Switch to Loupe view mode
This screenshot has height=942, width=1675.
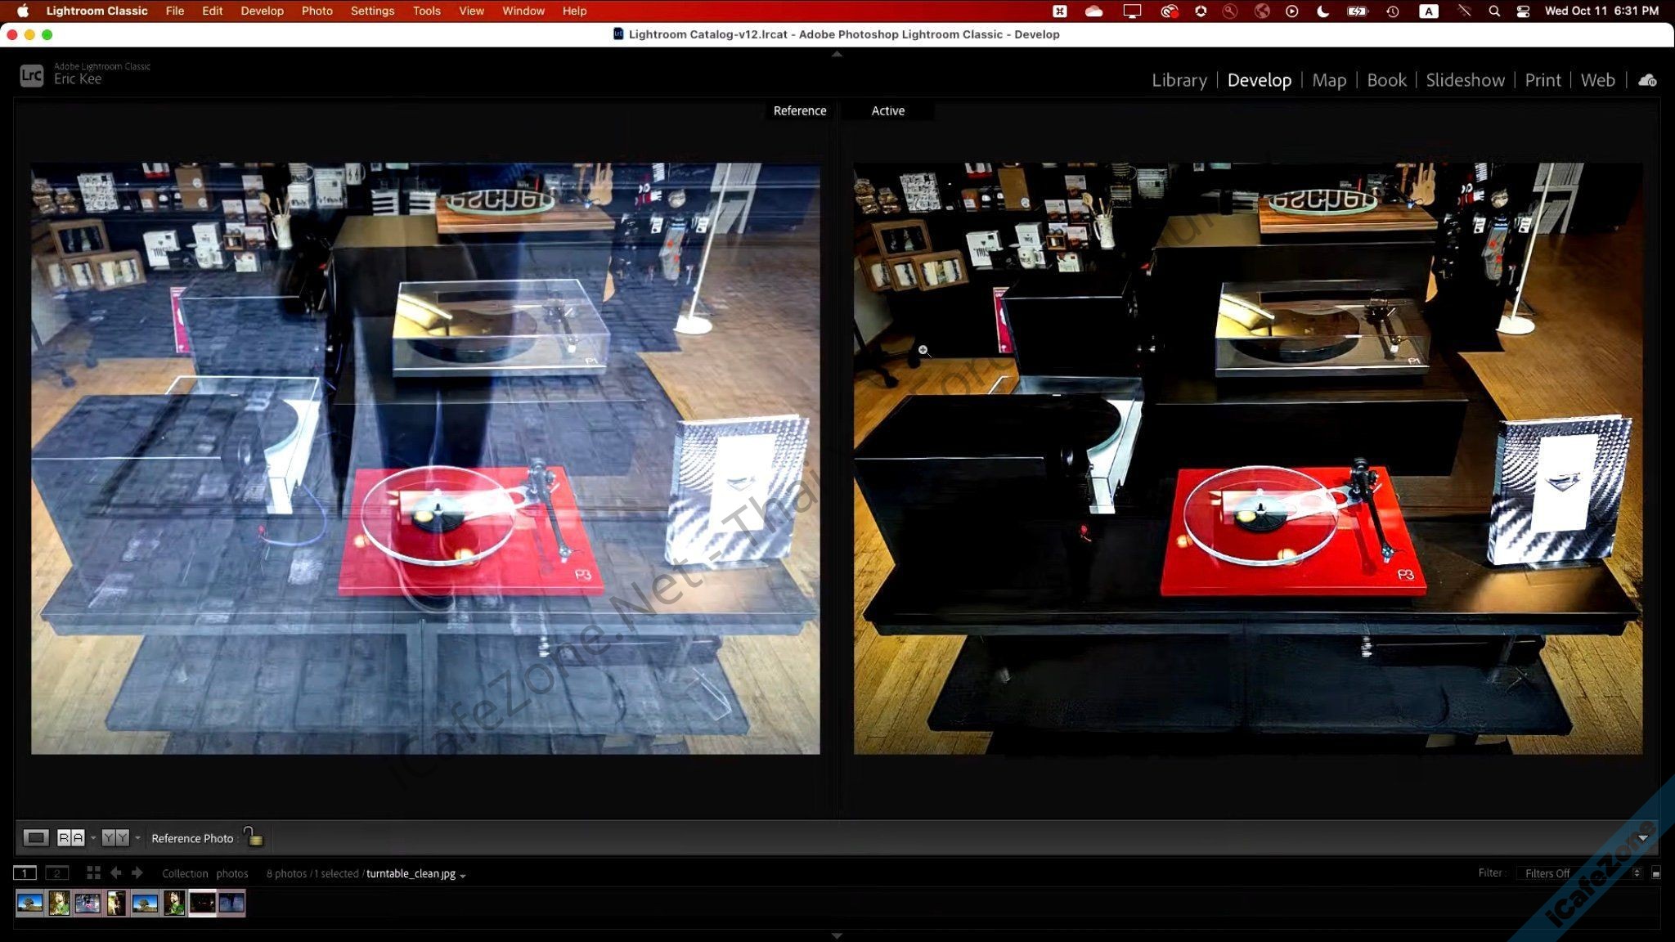click(x=35, y=837)
